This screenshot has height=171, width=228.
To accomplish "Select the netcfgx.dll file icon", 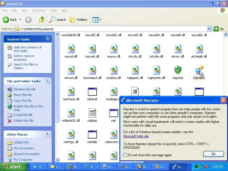I will (71, 134).
